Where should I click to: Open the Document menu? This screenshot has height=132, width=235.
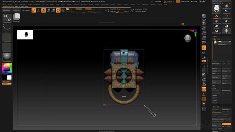click(x=22, y=4)
